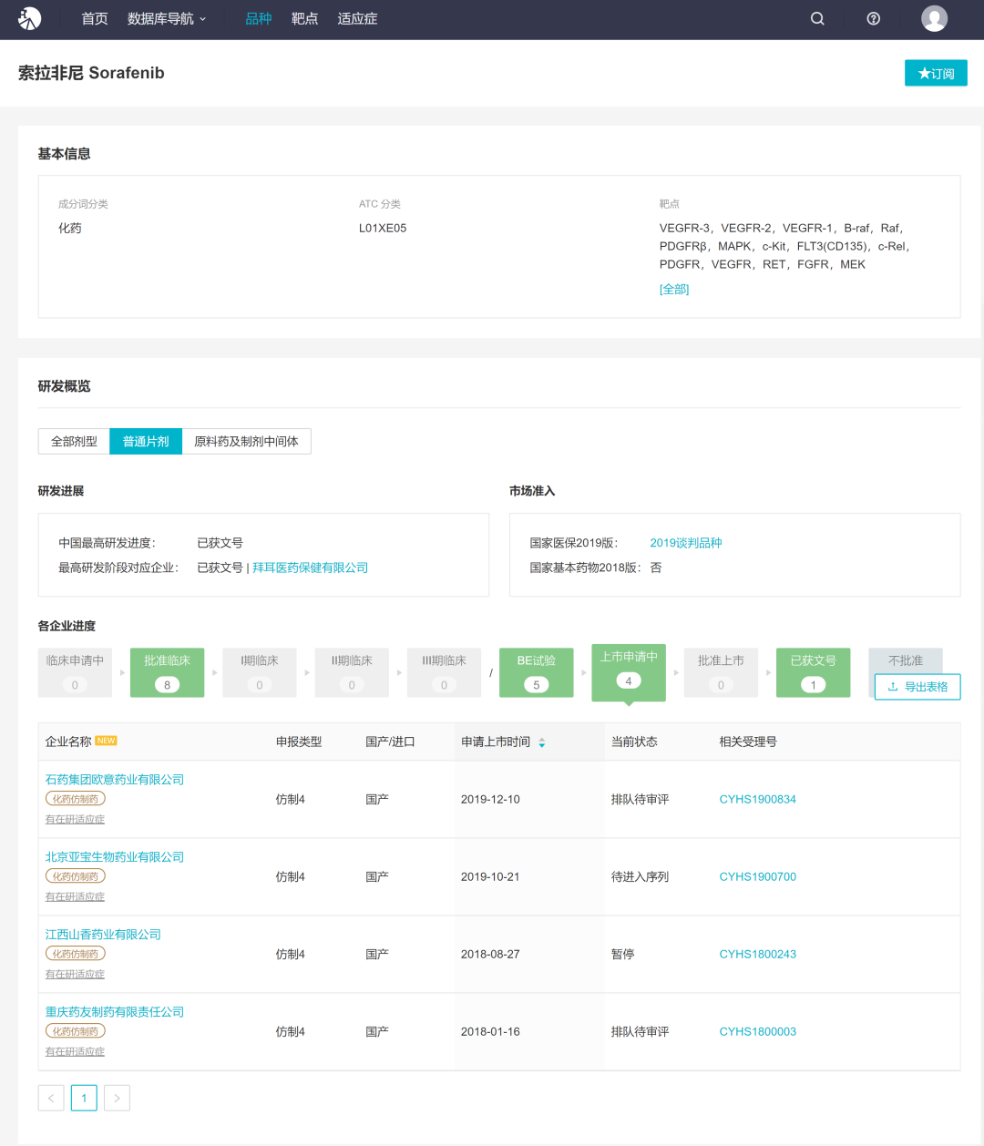The width and height of the screenshot is (984, 1146).
Task: Export table with 导出表格 button
Action: 917,687
